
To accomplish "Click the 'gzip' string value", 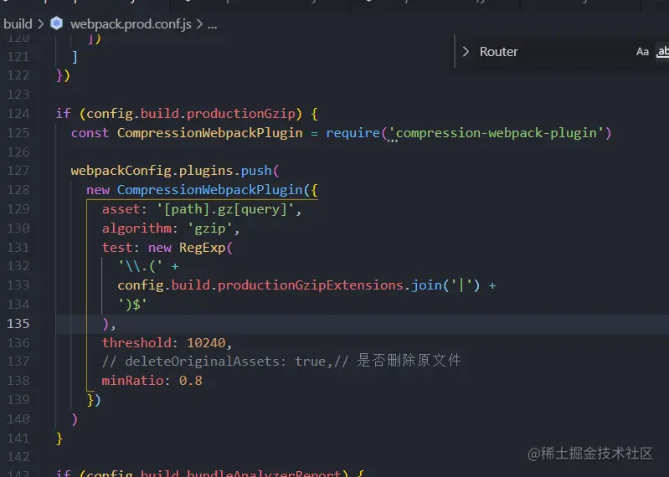I will click(x=210, y=228).
